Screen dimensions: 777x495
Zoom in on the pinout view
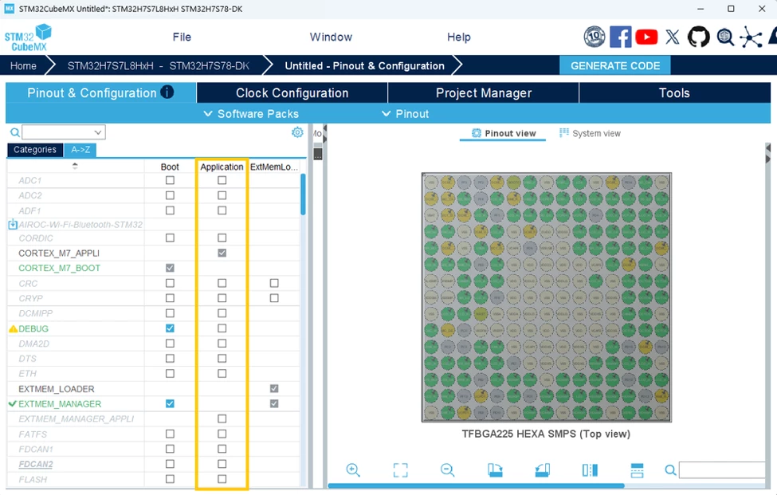[x=353, y=469]
